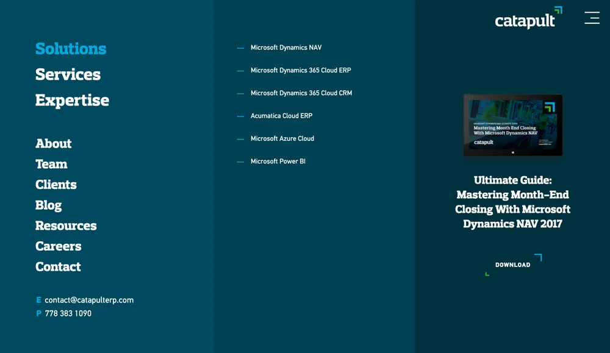Select Microsoft Dynamics 365 Cloud CRM
610x353 pixels.
301,93
